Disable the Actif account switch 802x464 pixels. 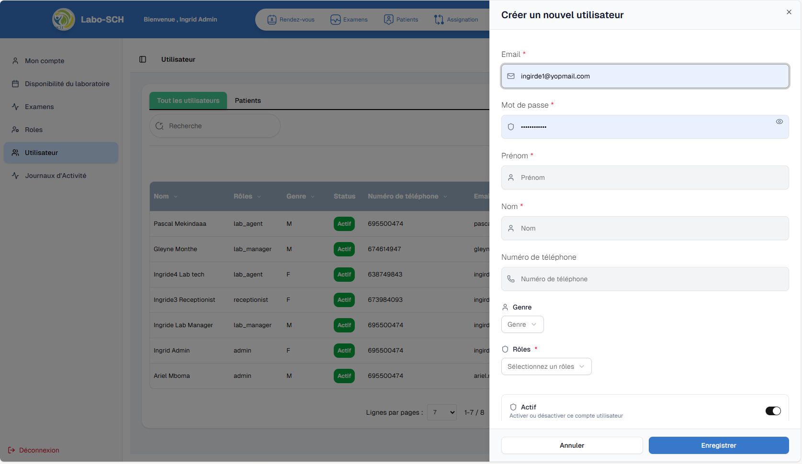click(x=773, y=411)
